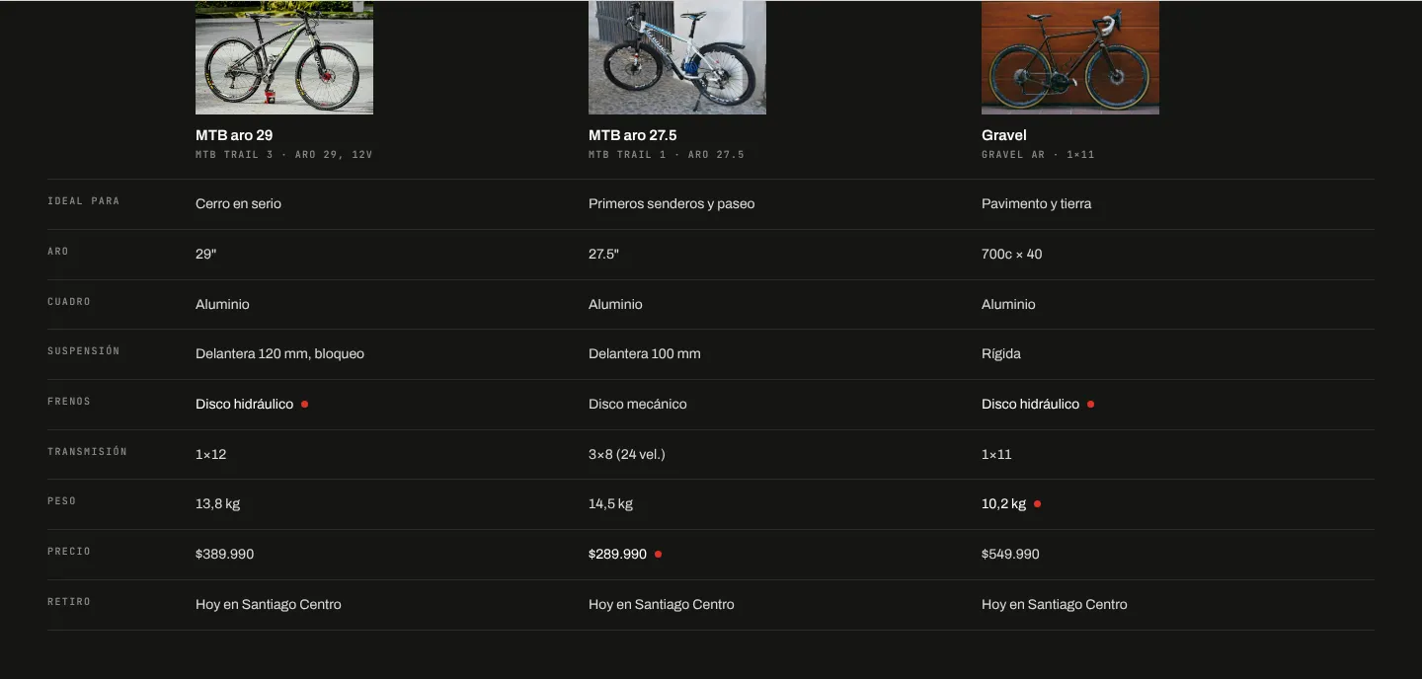Click the IDEAL PARA row label

pyautogui.click(x=84, y=201)
